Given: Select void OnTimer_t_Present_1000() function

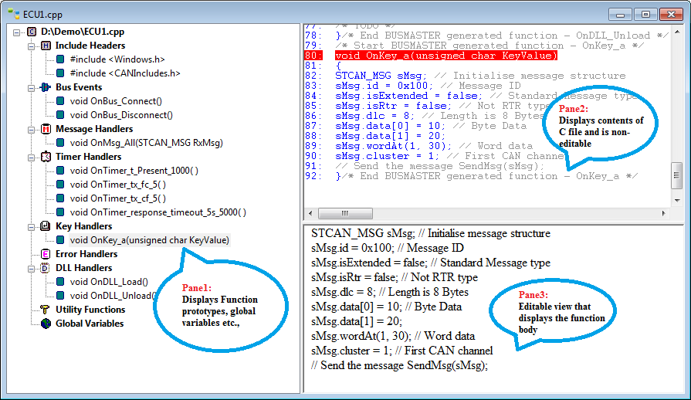Looking at the screenshot, I should pos(134,171).
